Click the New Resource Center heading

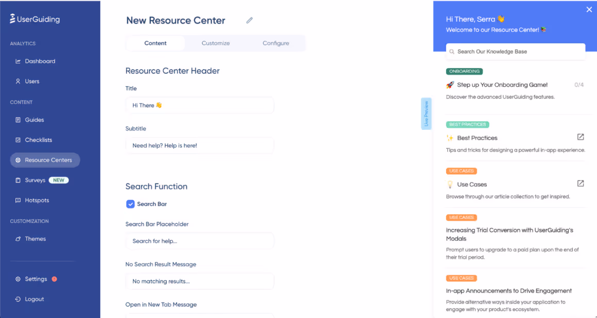coord(175,20)
